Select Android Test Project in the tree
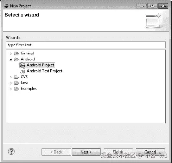The height and width of the screenshot is (163, 172). tap(45, 71)
